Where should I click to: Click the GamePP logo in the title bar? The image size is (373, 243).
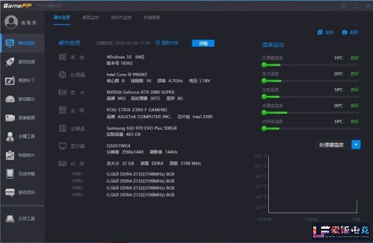[x=17, y=6]
